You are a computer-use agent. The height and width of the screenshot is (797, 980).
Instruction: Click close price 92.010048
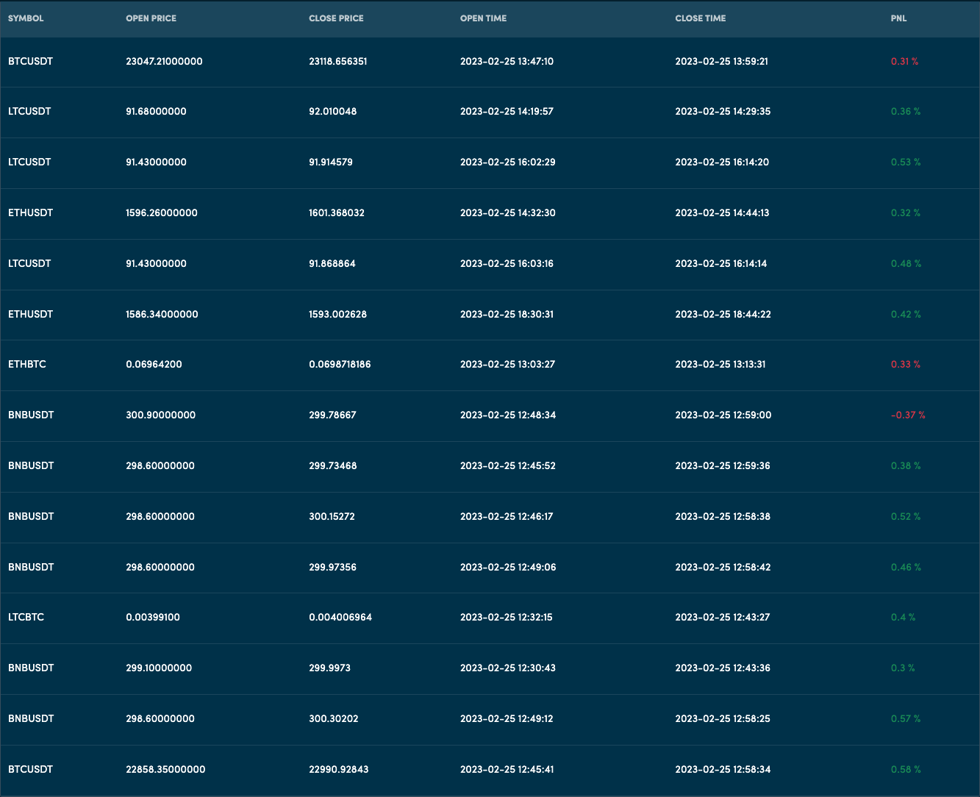pyautogui.click(x=333, y=111)
